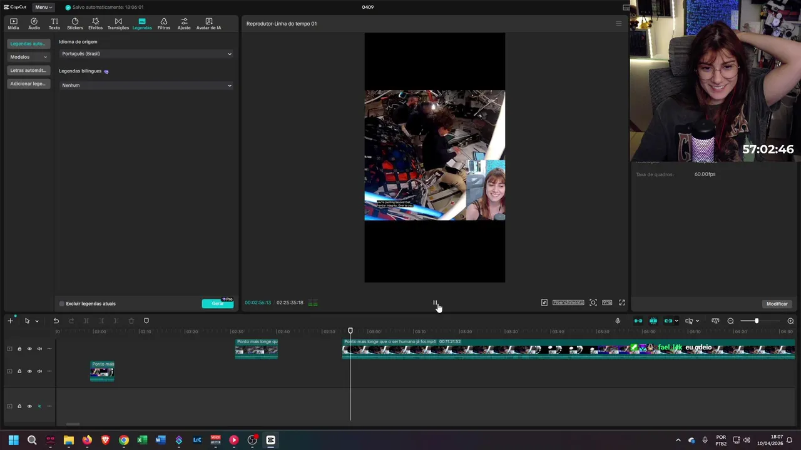Expand the pointer tool mode dropdown
Screen dimensions: 801x450
[37, 321]
